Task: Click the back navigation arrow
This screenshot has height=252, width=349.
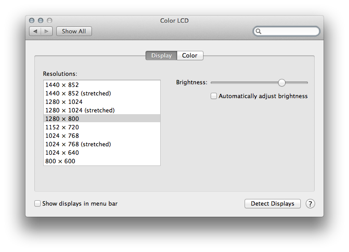Action: tap(35, 31)
